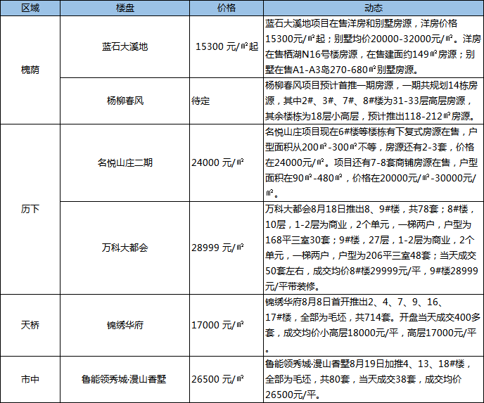Select the 动态 column header
Viewport: 484px width, 403px height.
coord(373,8)
